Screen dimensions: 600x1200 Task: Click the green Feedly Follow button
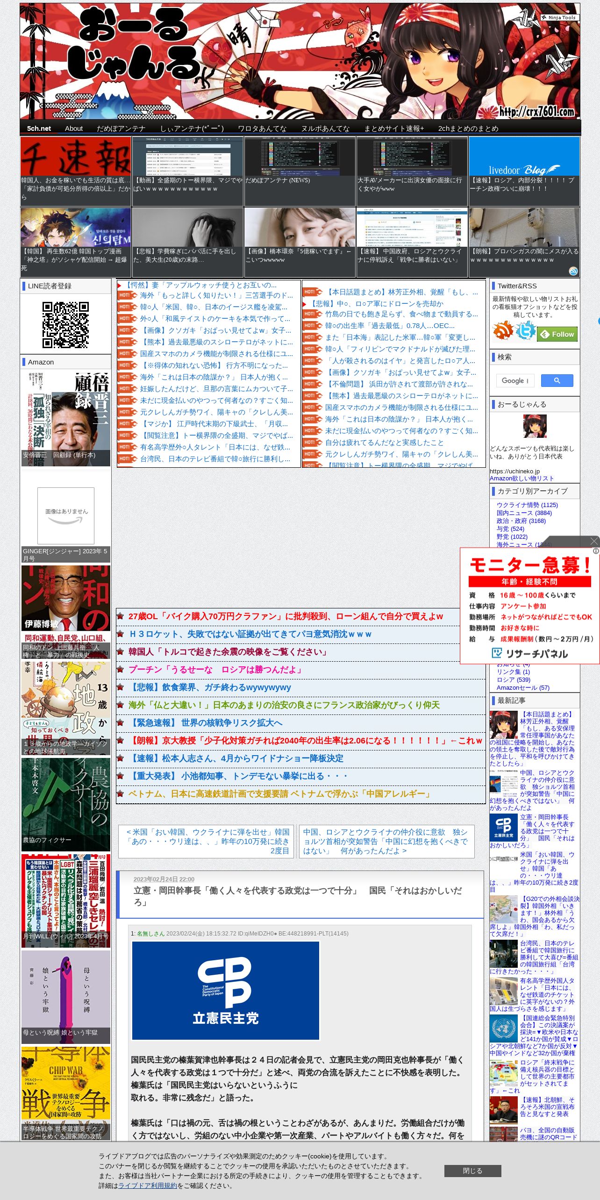[557, 334]
